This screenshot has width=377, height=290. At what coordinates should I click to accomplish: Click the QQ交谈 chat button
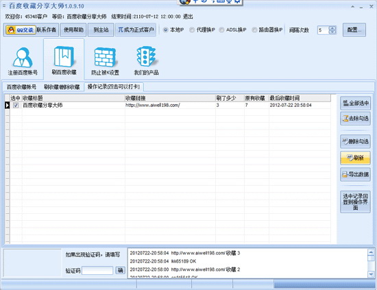pyautogui.click(x=21, y=29)
